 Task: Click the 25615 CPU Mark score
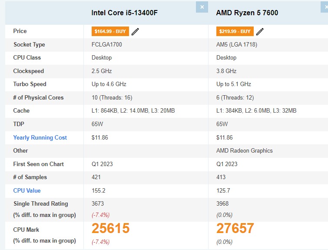pyautogui.click(x=111, y=228)
